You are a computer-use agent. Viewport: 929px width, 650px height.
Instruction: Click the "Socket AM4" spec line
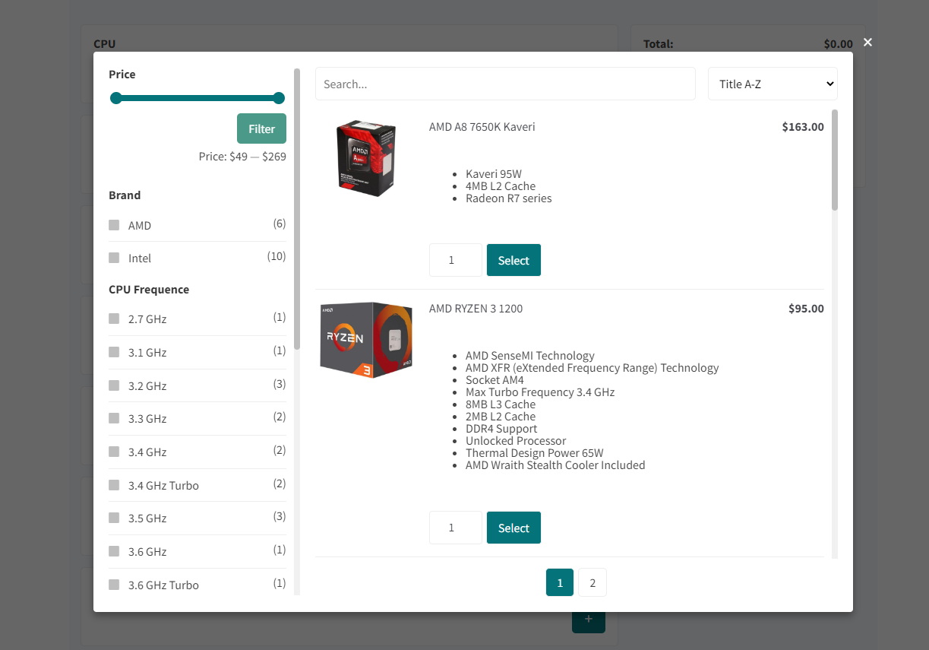(495, 380)
